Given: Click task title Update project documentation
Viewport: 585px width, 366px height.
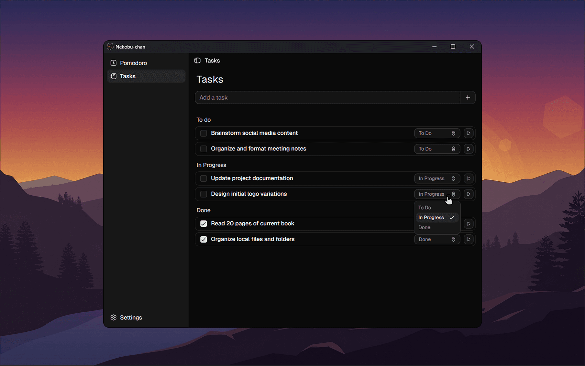Looking at the screenshot, I should pyautogui.click(x=252, y=178).
